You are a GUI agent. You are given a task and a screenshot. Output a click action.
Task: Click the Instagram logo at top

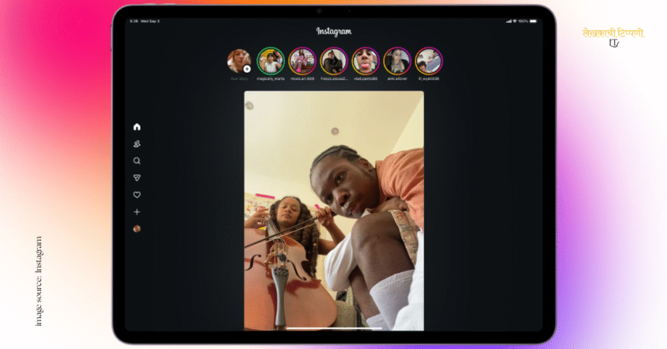(x=333, y=31)
